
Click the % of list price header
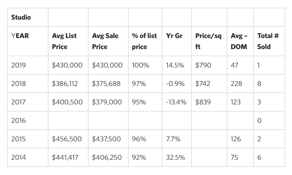point(144,41)
